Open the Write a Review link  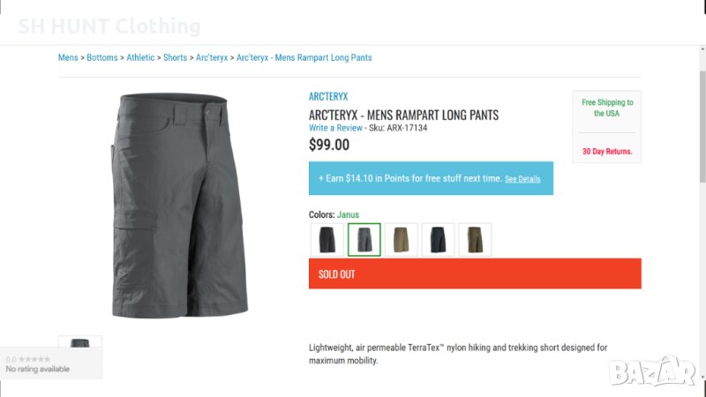pos(335,128)
